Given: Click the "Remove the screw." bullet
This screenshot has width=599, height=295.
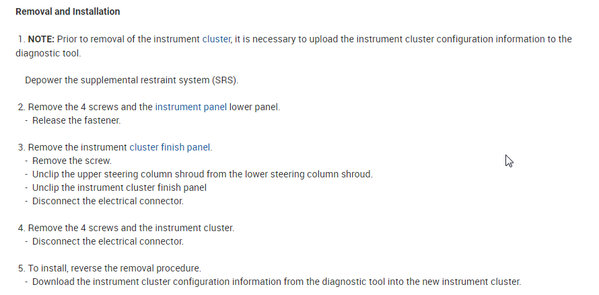Looking at the screenshot, I should pos(71,161).
